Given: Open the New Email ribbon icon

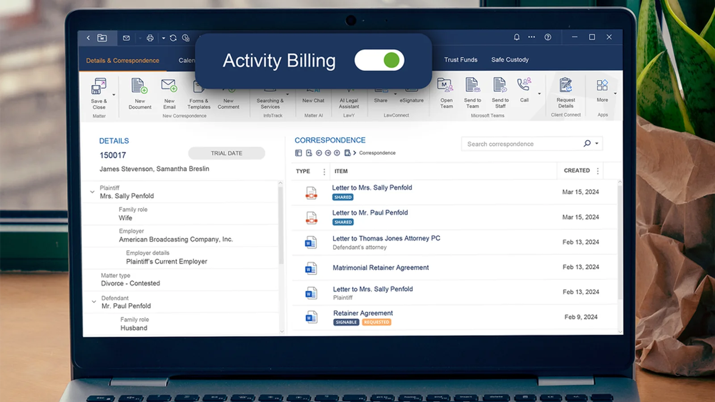Looking at the screenshot, I should point(169,85).
